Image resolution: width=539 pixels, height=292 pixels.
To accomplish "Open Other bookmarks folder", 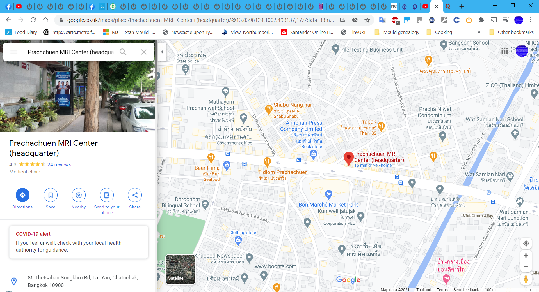I will [511, 32].
